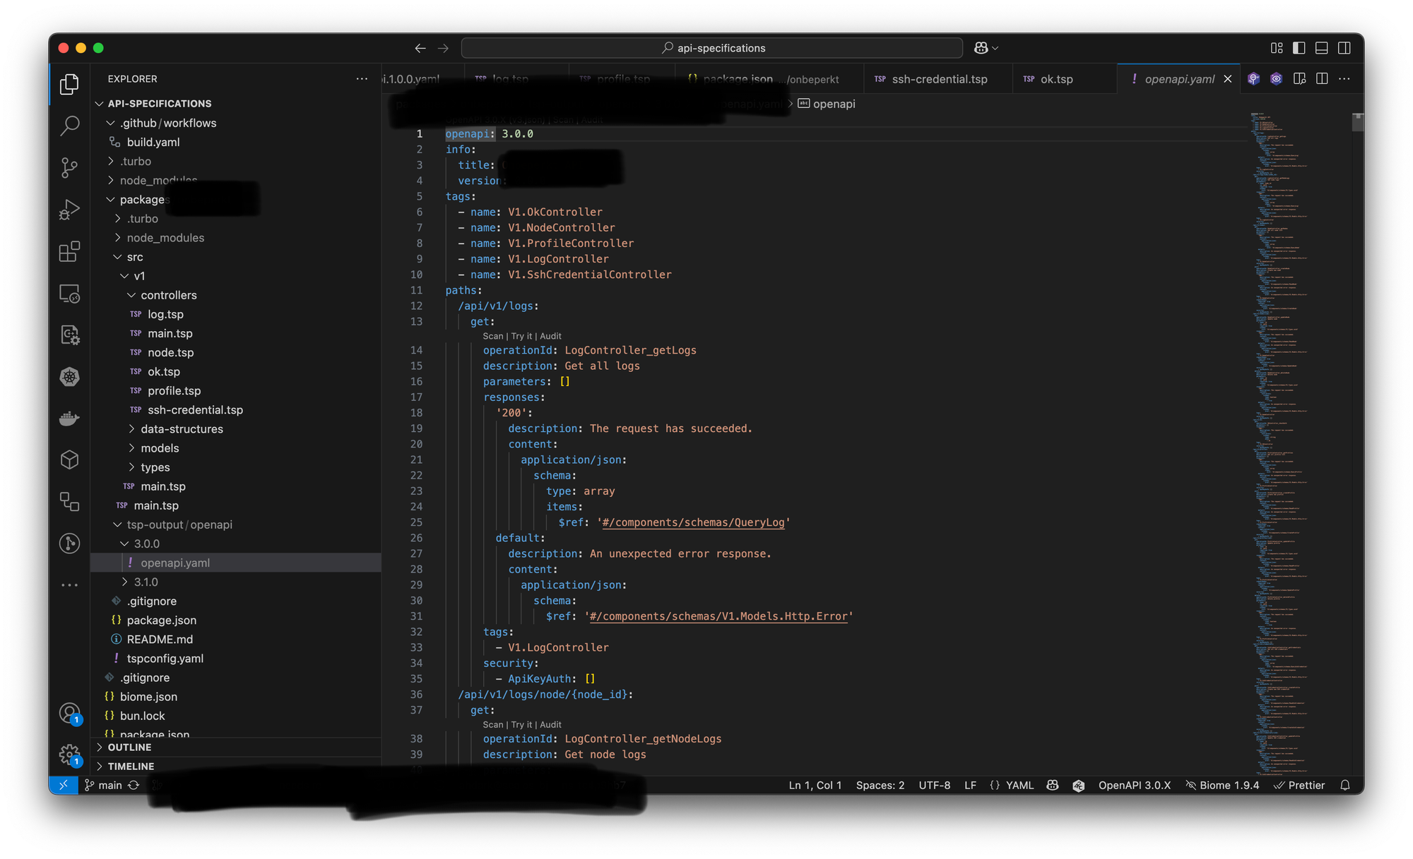This screenshot has width=1413, height=859.
Task: Open the Docker view in activity bar
Action: 69,418
